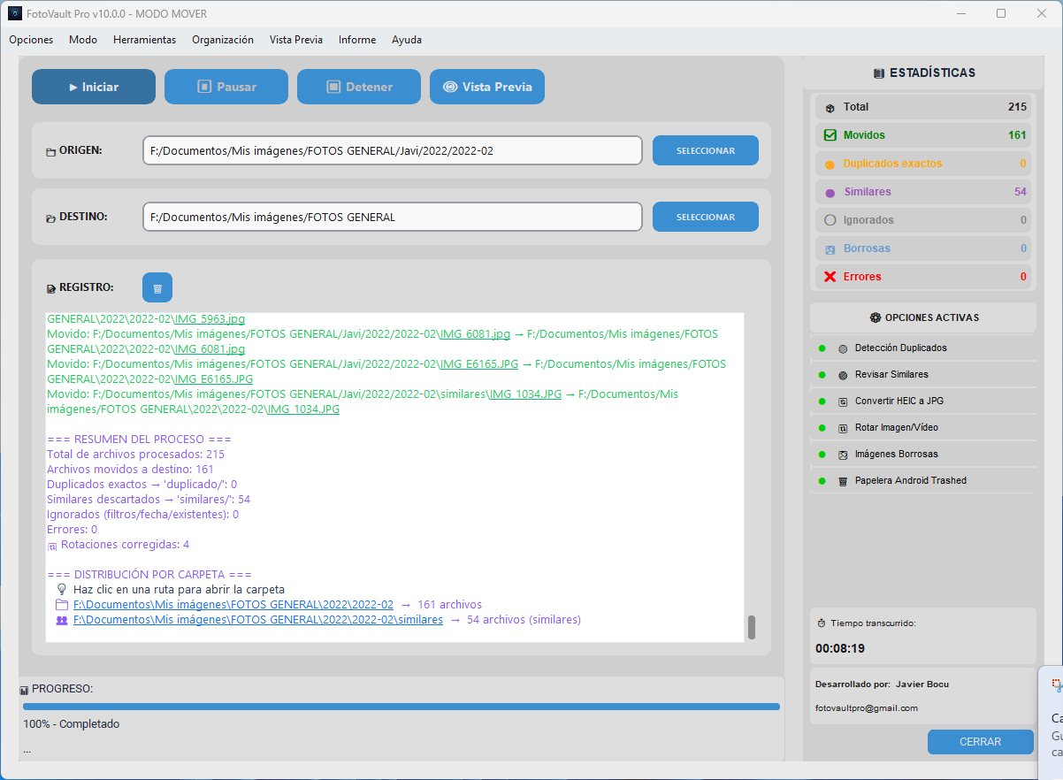Screen dimensions: 1063x780
Task: Click the Revisar Similares option icon
Action: 843,375
